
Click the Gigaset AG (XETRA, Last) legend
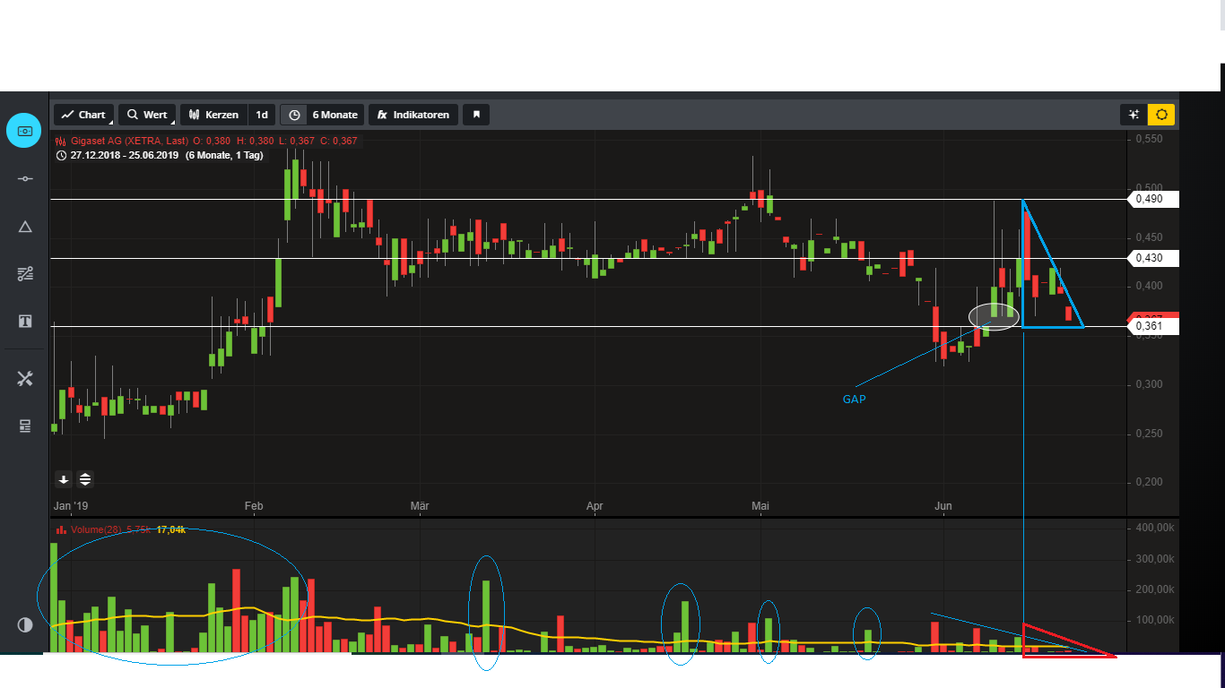(129, 141)
